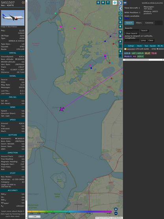Viewport: 164px width, 219px height.
Task: Toggle the U map button
Action: point(98,2)
